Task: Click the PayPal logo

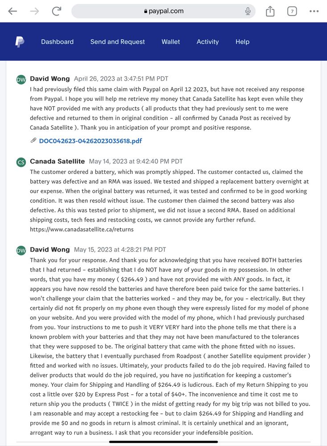Action: (x=19, y=42)
